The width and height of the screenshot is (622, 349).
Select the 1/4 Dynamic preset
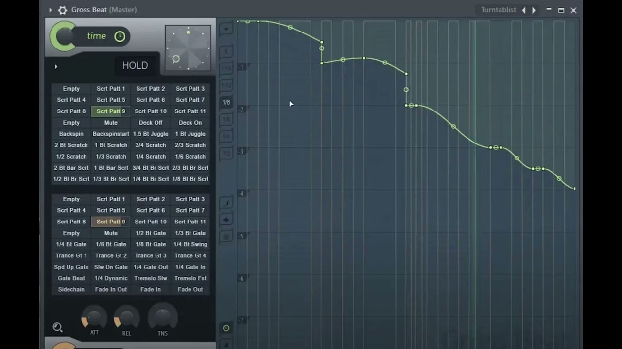(x=111, y=278)
